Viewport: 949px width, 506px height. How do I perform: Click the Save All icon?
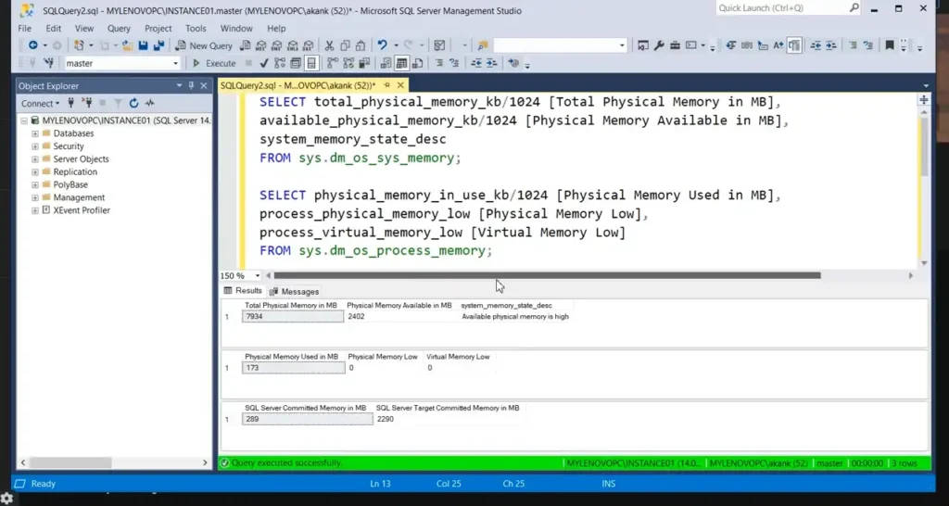click(x=158, y=45)
